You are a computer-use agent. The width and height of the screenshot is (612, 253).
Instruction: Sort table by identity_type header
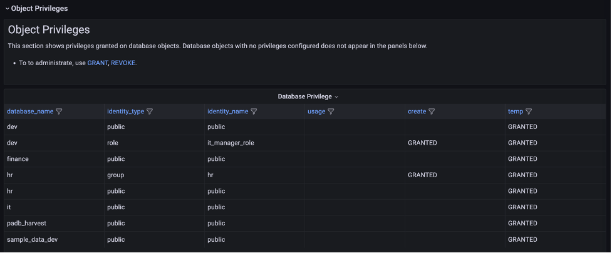[125, 111]
